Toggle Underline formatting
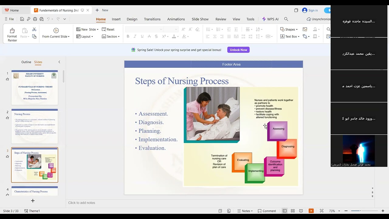The height and width of the screenshot is (219, 389). coord(142,36)
